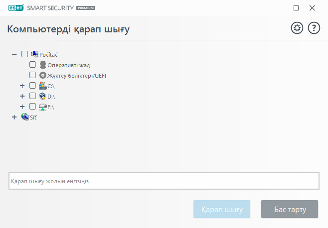Click the Počítač computer icon
The width and height of the screenshot is (328, 228).
click(x=34, y=54)
